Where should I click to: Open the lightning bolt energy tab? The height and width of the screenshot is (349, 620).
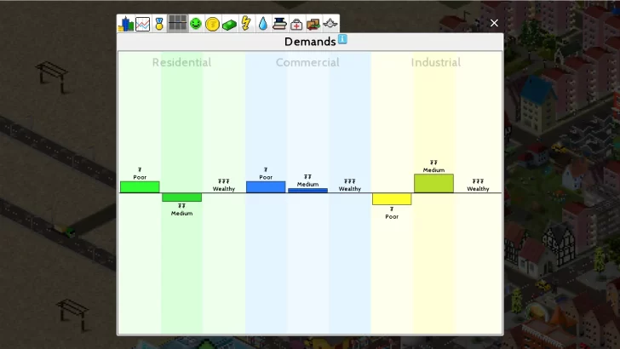pos(246,24)
